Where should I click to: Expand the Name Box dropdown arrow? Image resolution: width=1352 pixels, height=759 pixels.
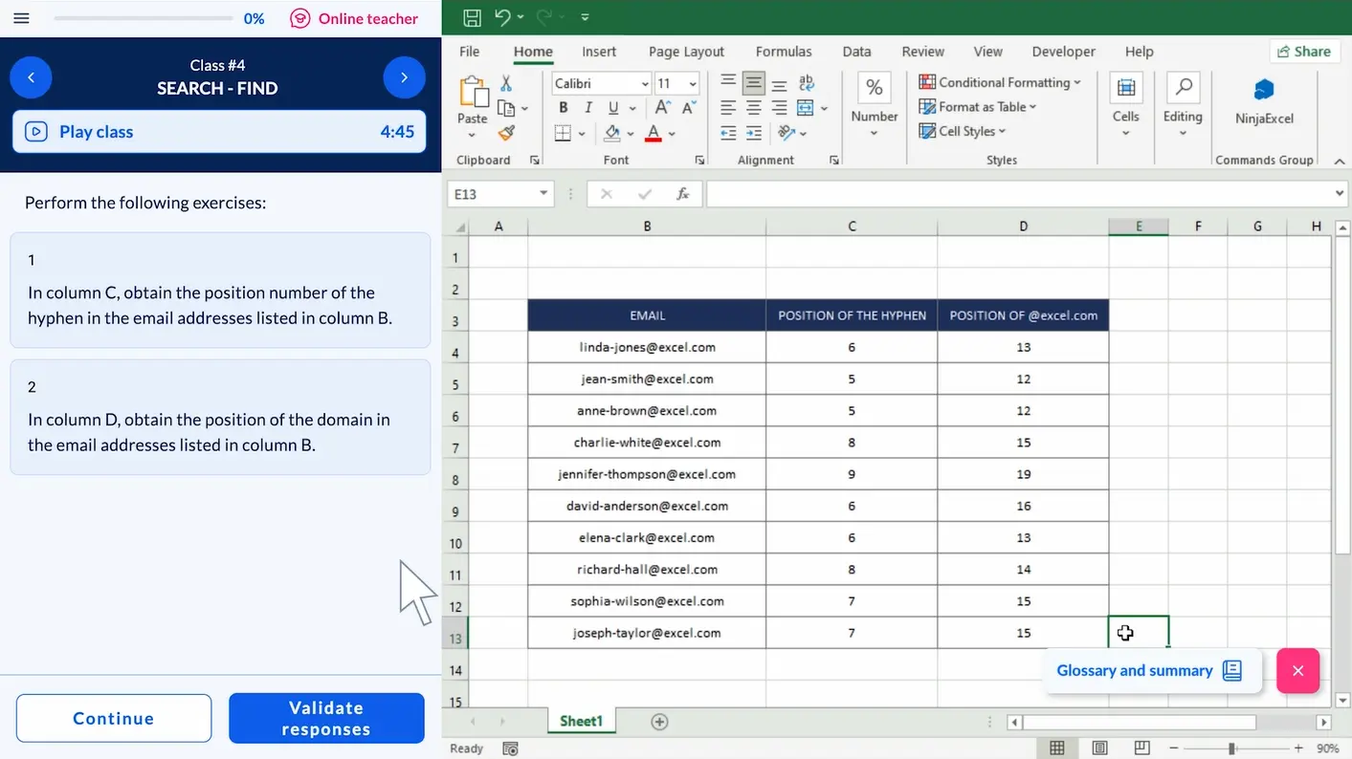tap(543, 194)
